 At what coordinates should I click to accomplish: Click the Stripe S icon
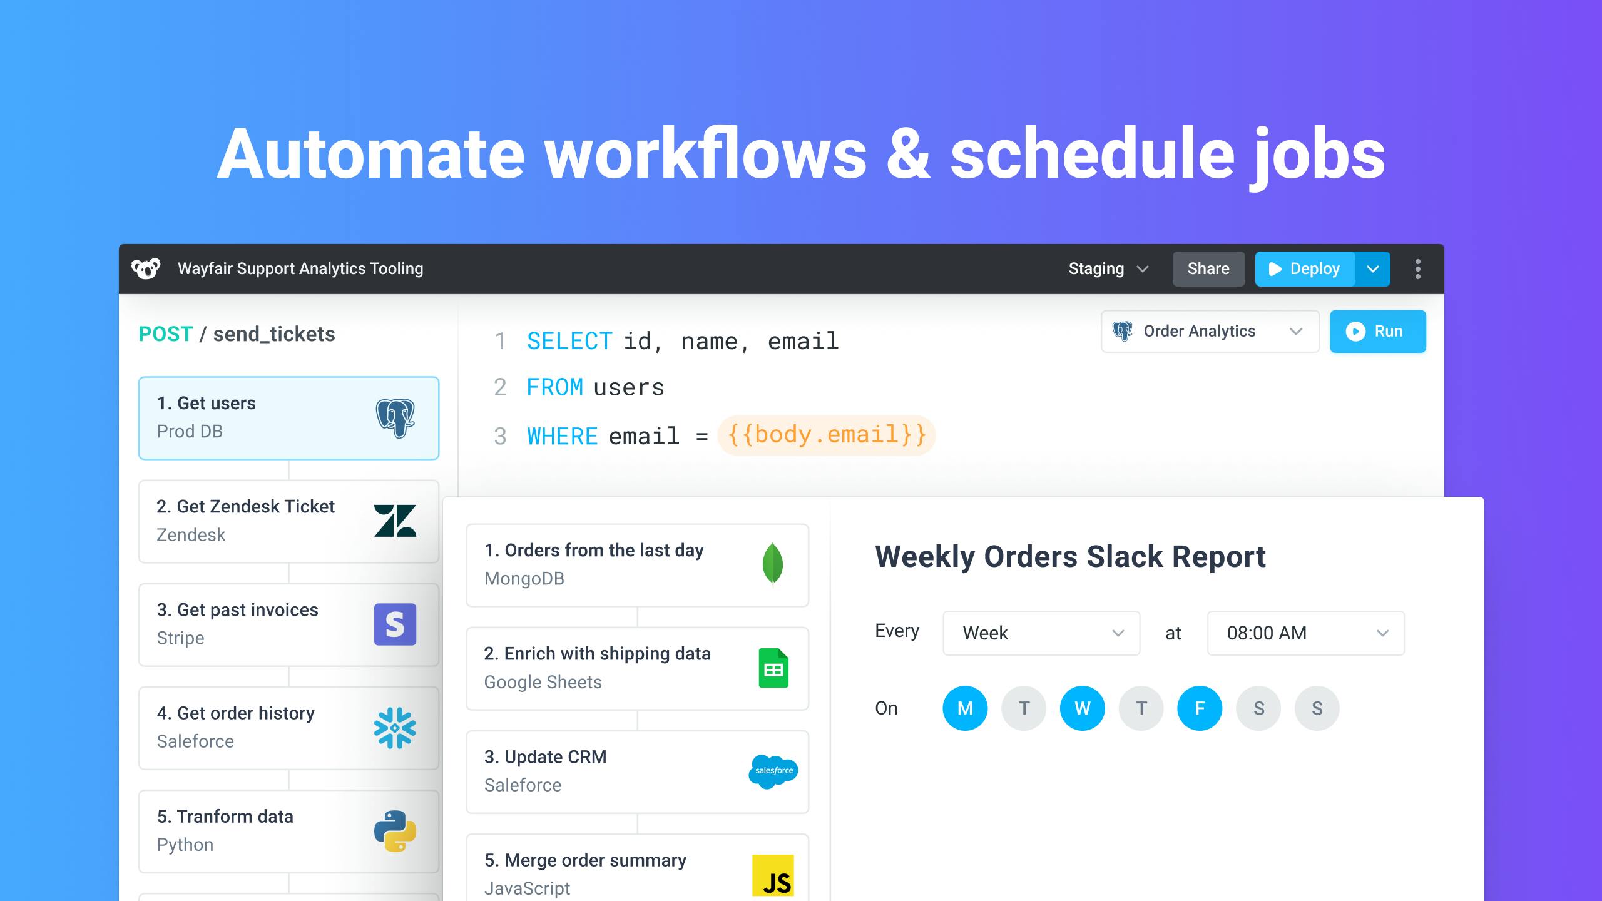395,624
